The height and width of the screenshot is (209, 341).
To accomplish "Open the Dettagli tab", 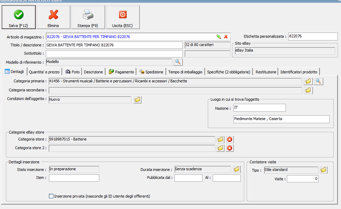I will pos(15,72).
